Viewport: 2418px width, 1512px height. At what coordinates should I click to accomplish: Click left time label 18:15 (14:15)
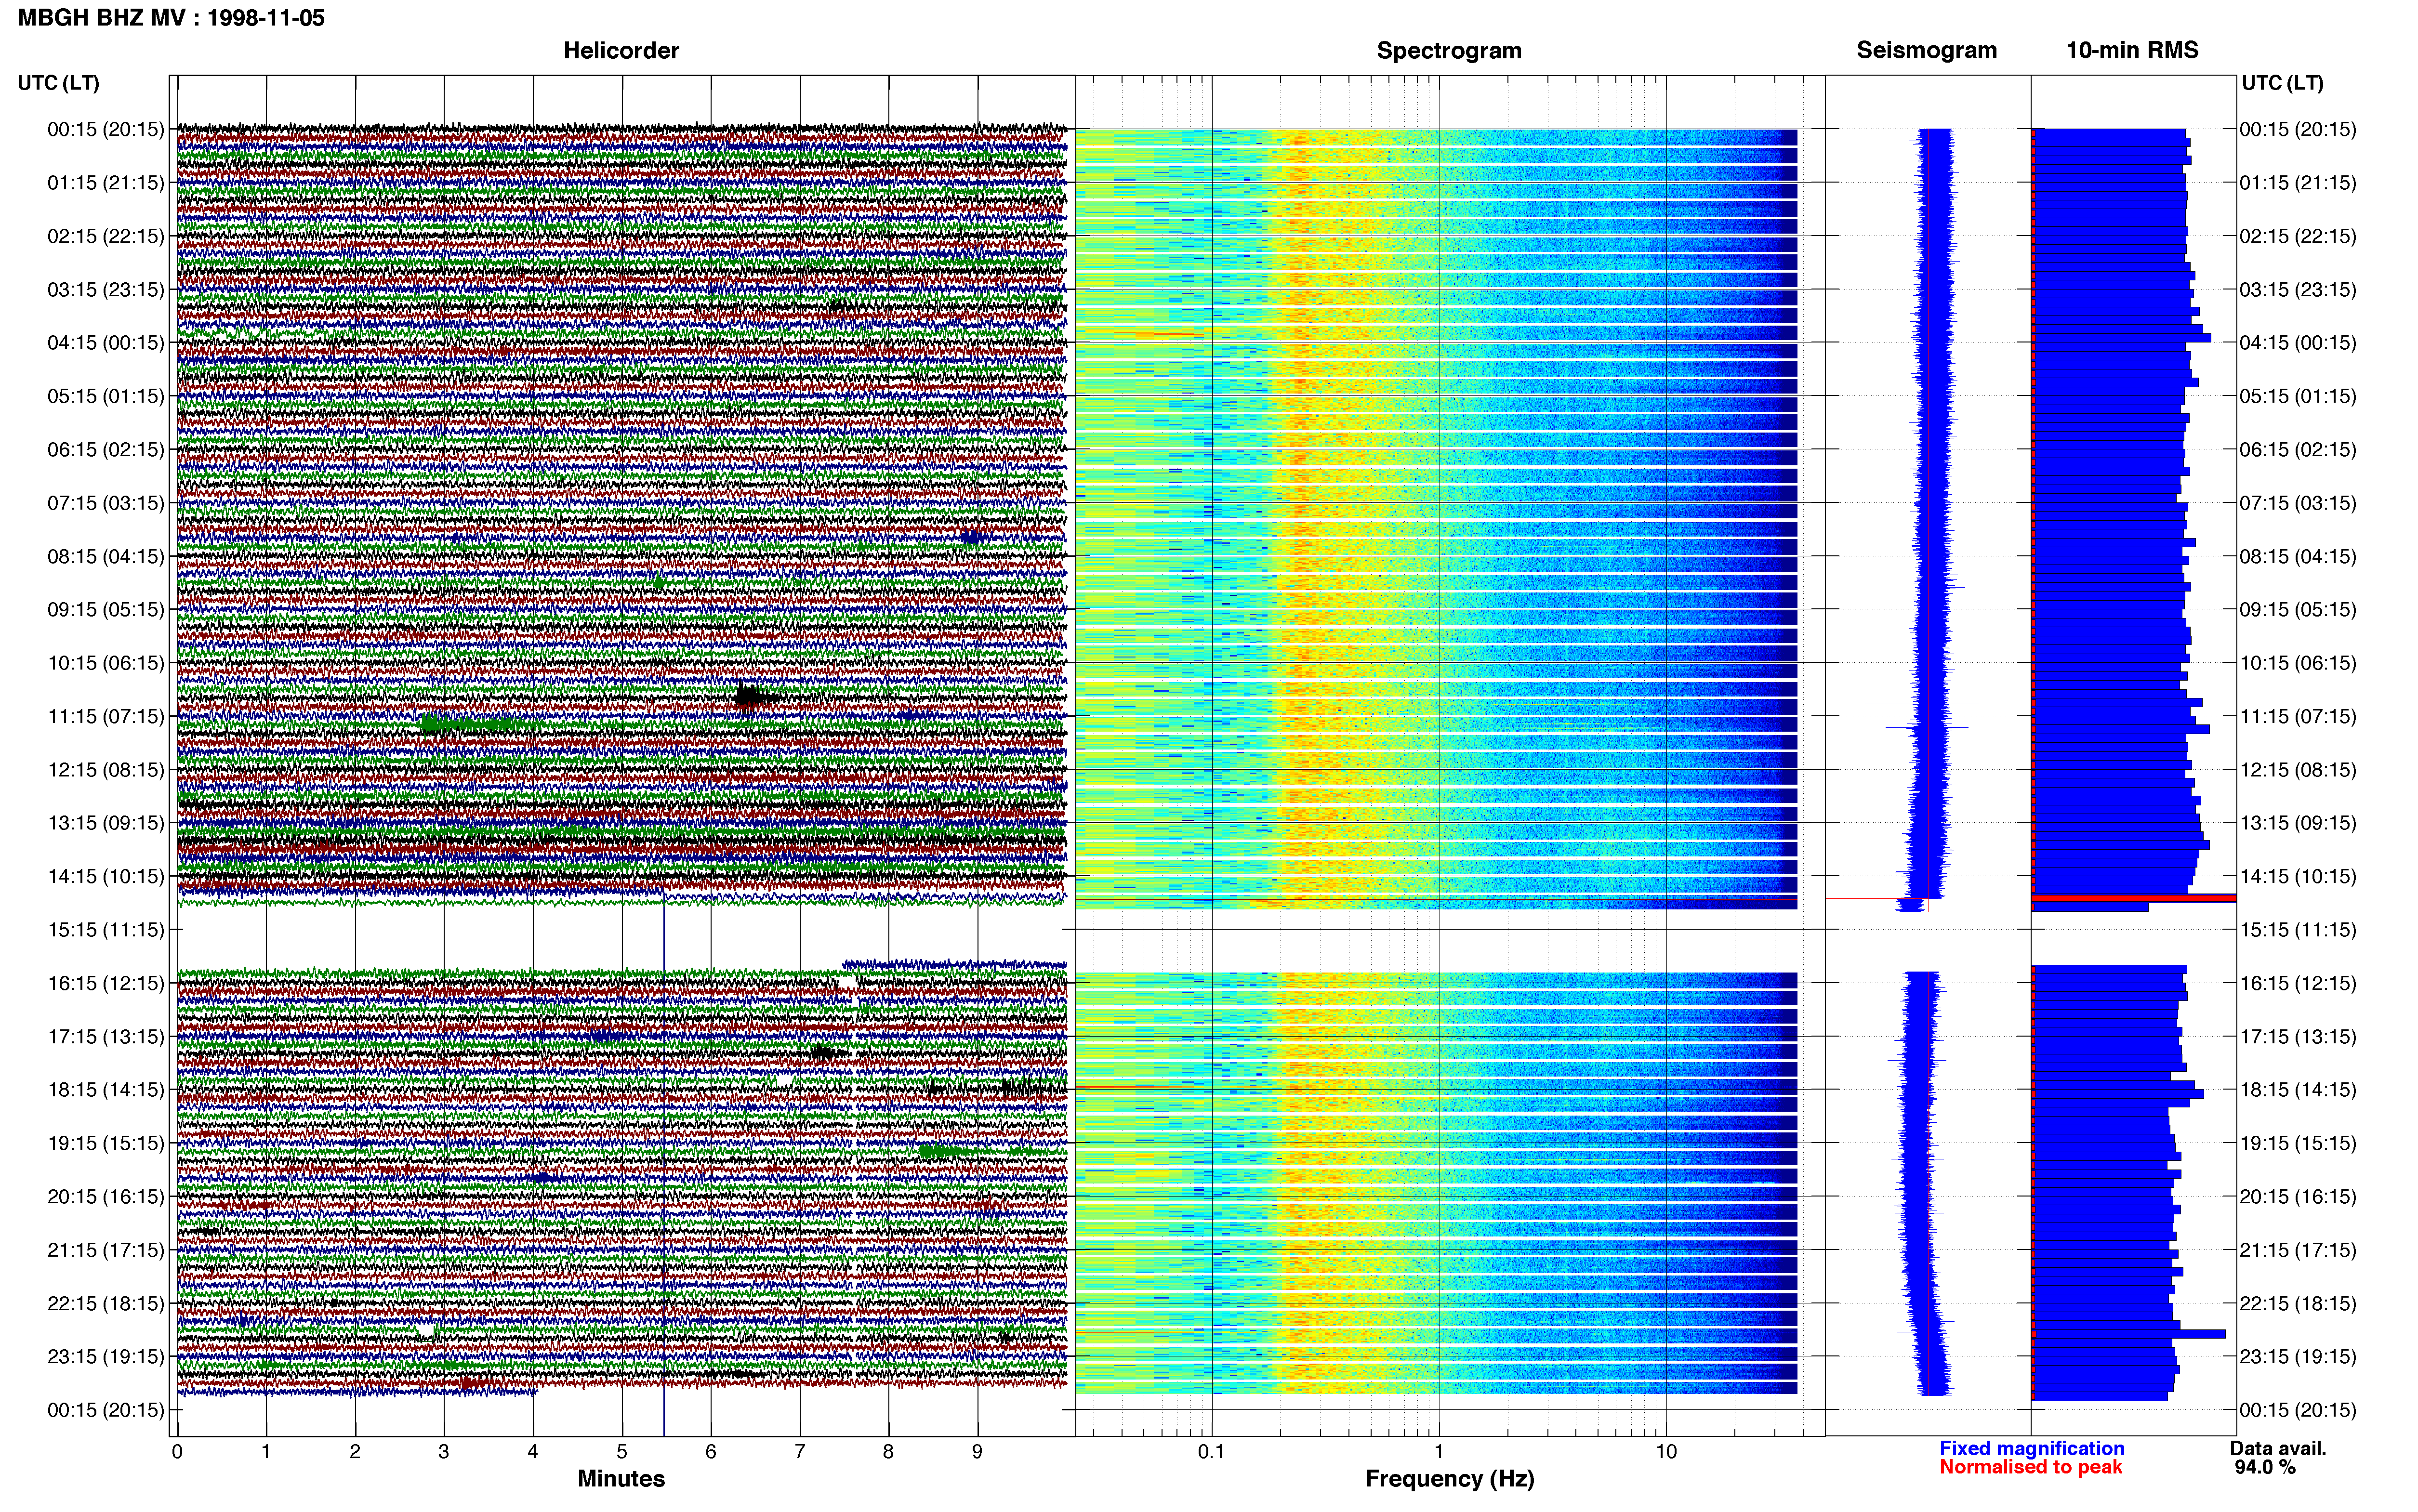click(x=105, y=1090)
